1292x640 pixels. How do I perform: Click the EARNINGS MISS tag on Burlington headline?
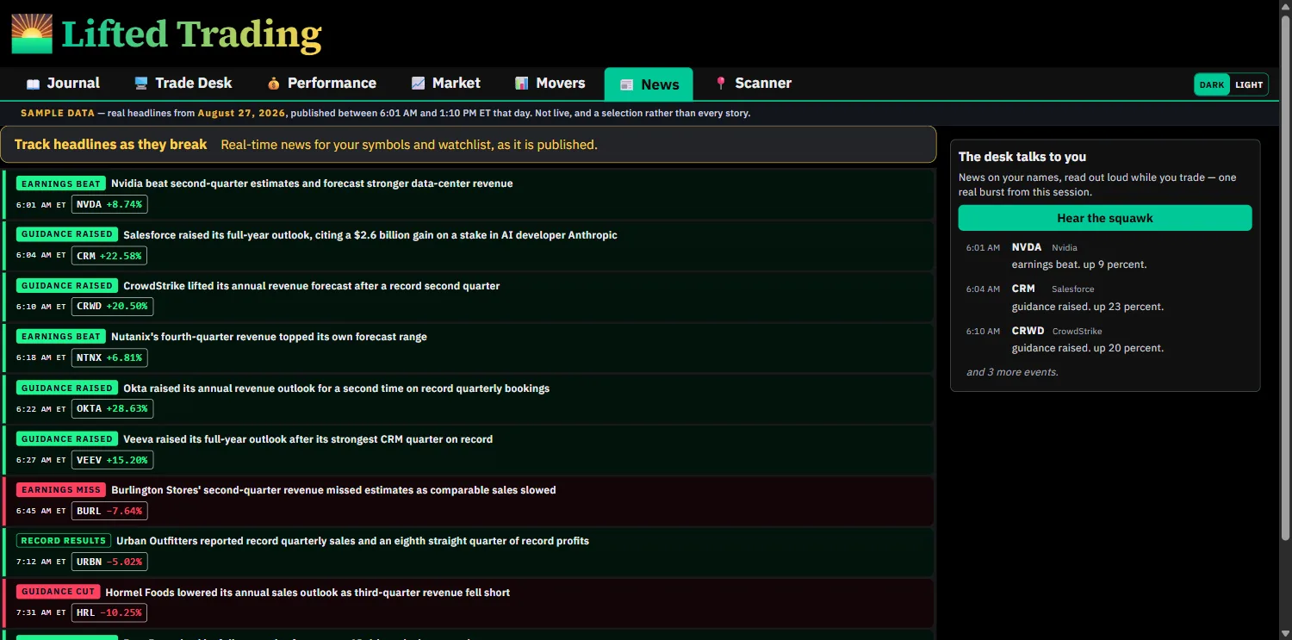point(61,490)
